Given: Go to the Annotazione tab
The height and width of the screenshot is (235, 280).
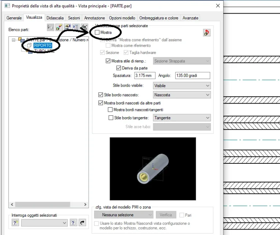Looking at the screenshot, I should click(x=95, y=18).
